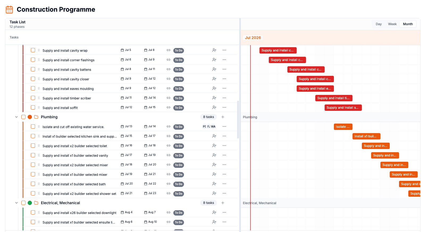Add a task to the Electrical, Mechanical phase
428x232 pixels.
click(223, 203)
